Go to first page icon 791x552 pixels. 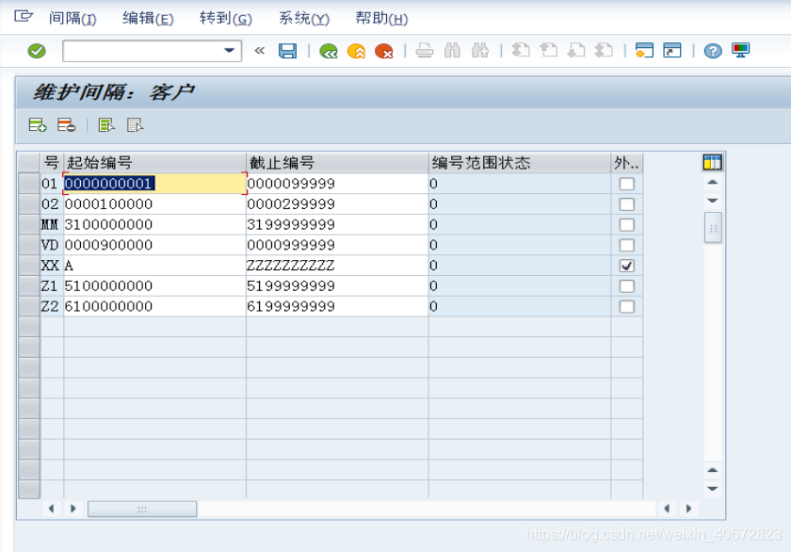coord(521,51)
